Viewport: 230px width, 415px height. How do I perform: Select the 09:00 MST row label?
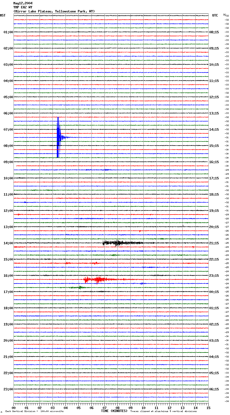[x=8, y=162]
